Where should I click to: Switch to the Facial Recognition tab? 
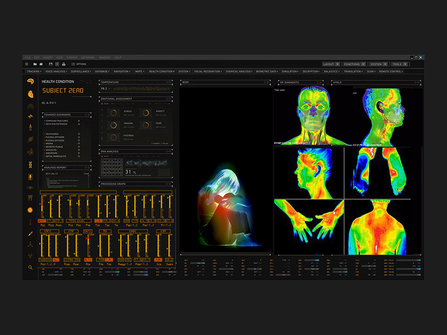pyautogui.click(x=208, y=71)
